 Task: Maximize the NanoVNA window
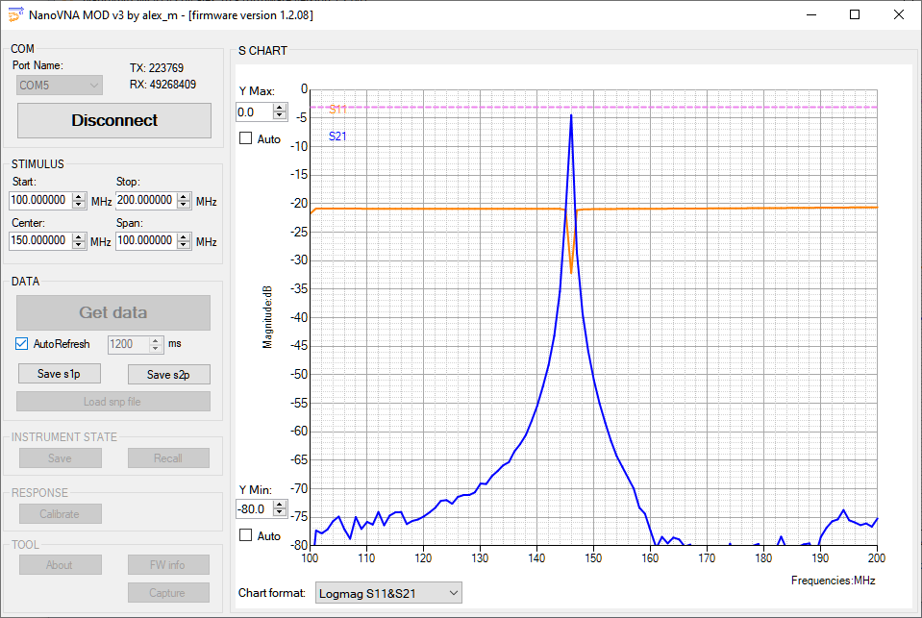point(855,15)
